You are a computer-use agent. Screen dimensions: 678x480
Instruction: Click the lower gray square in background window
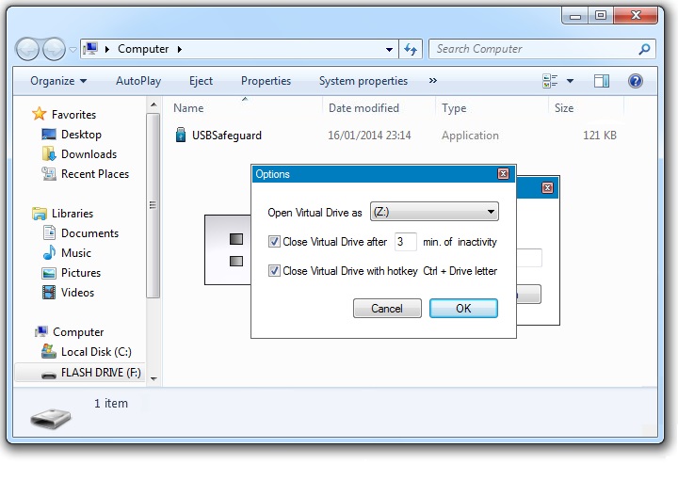coord(236,261)
